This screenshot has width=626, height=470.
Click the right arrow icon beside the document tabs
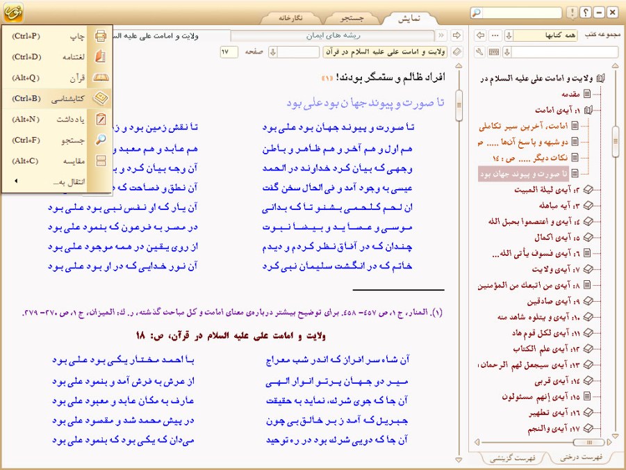pyautogui.click(x=456, y=35)
